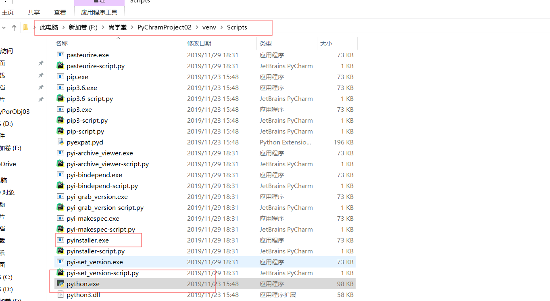The width and height of the screenshot is (550, 301).
Task: Click the PyCharm icon of pyinstaller-script.py
Action: point(60,251)
